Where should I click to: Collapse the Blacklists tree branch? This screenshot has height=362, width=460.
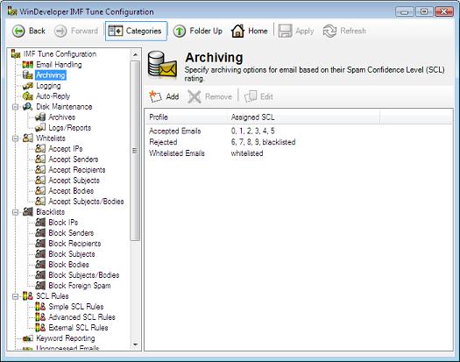pyautogui.click(x=15, y=212)
